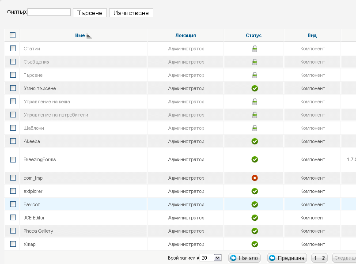356x264 pixels.
Task: Select the Умно търсене row checkbox
Action: pos(13,88)
